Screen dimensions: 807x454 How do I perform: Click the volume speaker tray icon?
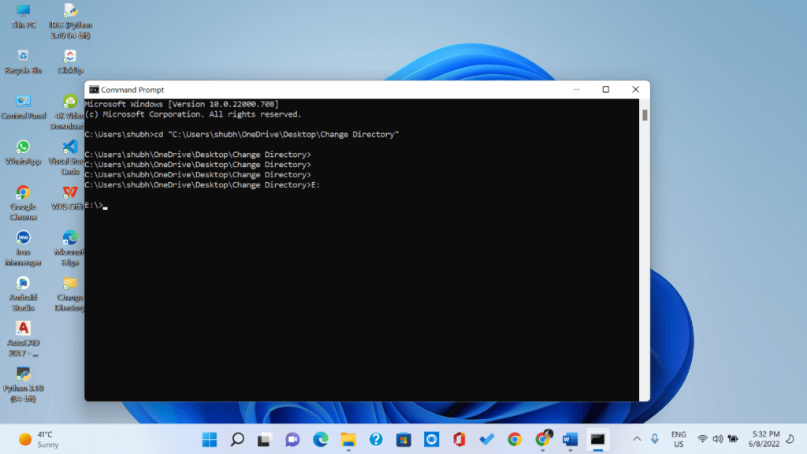(717, 439)
